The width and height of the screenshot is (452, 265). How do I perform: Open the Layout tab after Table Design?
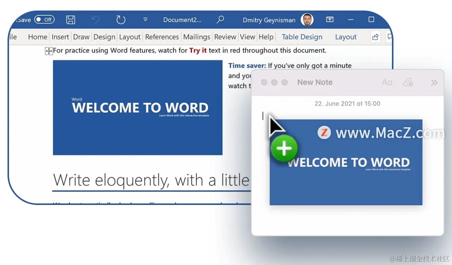click(x=346, y=37)
